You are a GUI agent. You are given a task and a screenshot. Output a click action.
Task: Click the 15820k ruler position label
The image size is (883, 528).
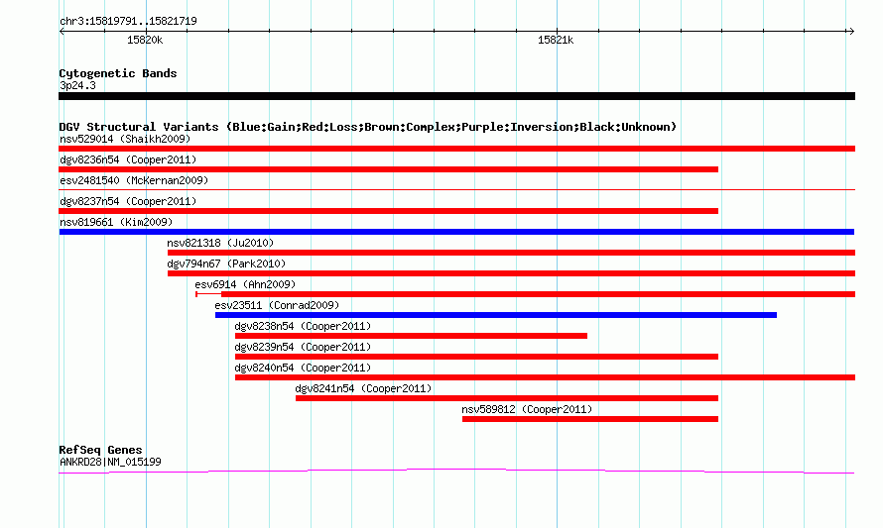(145, 40)
